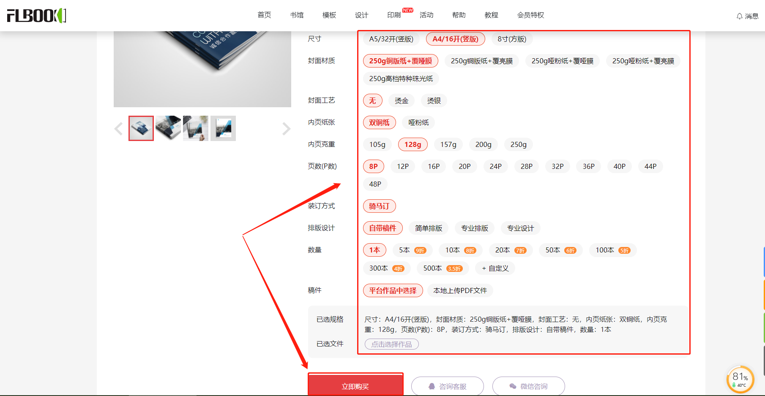This screenshot has height=396, width=765.
Task: Select 自带稿件 layout option
Action: (x=383, y=228)
